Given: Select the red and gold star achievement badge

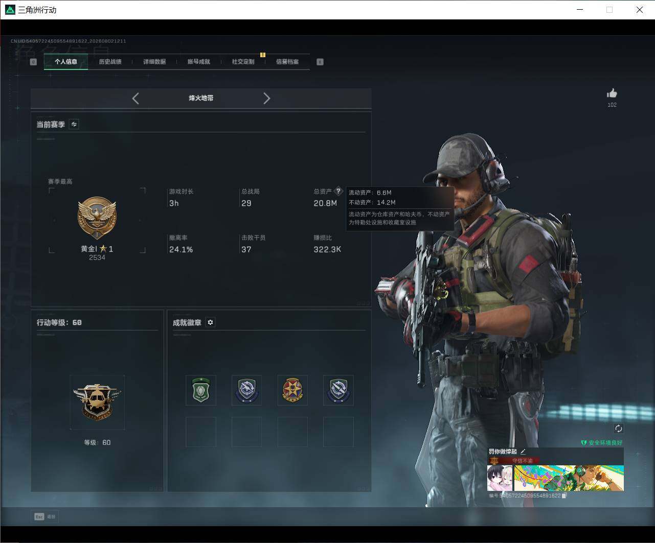Looking at the screenshot, I should click(292, 390).
